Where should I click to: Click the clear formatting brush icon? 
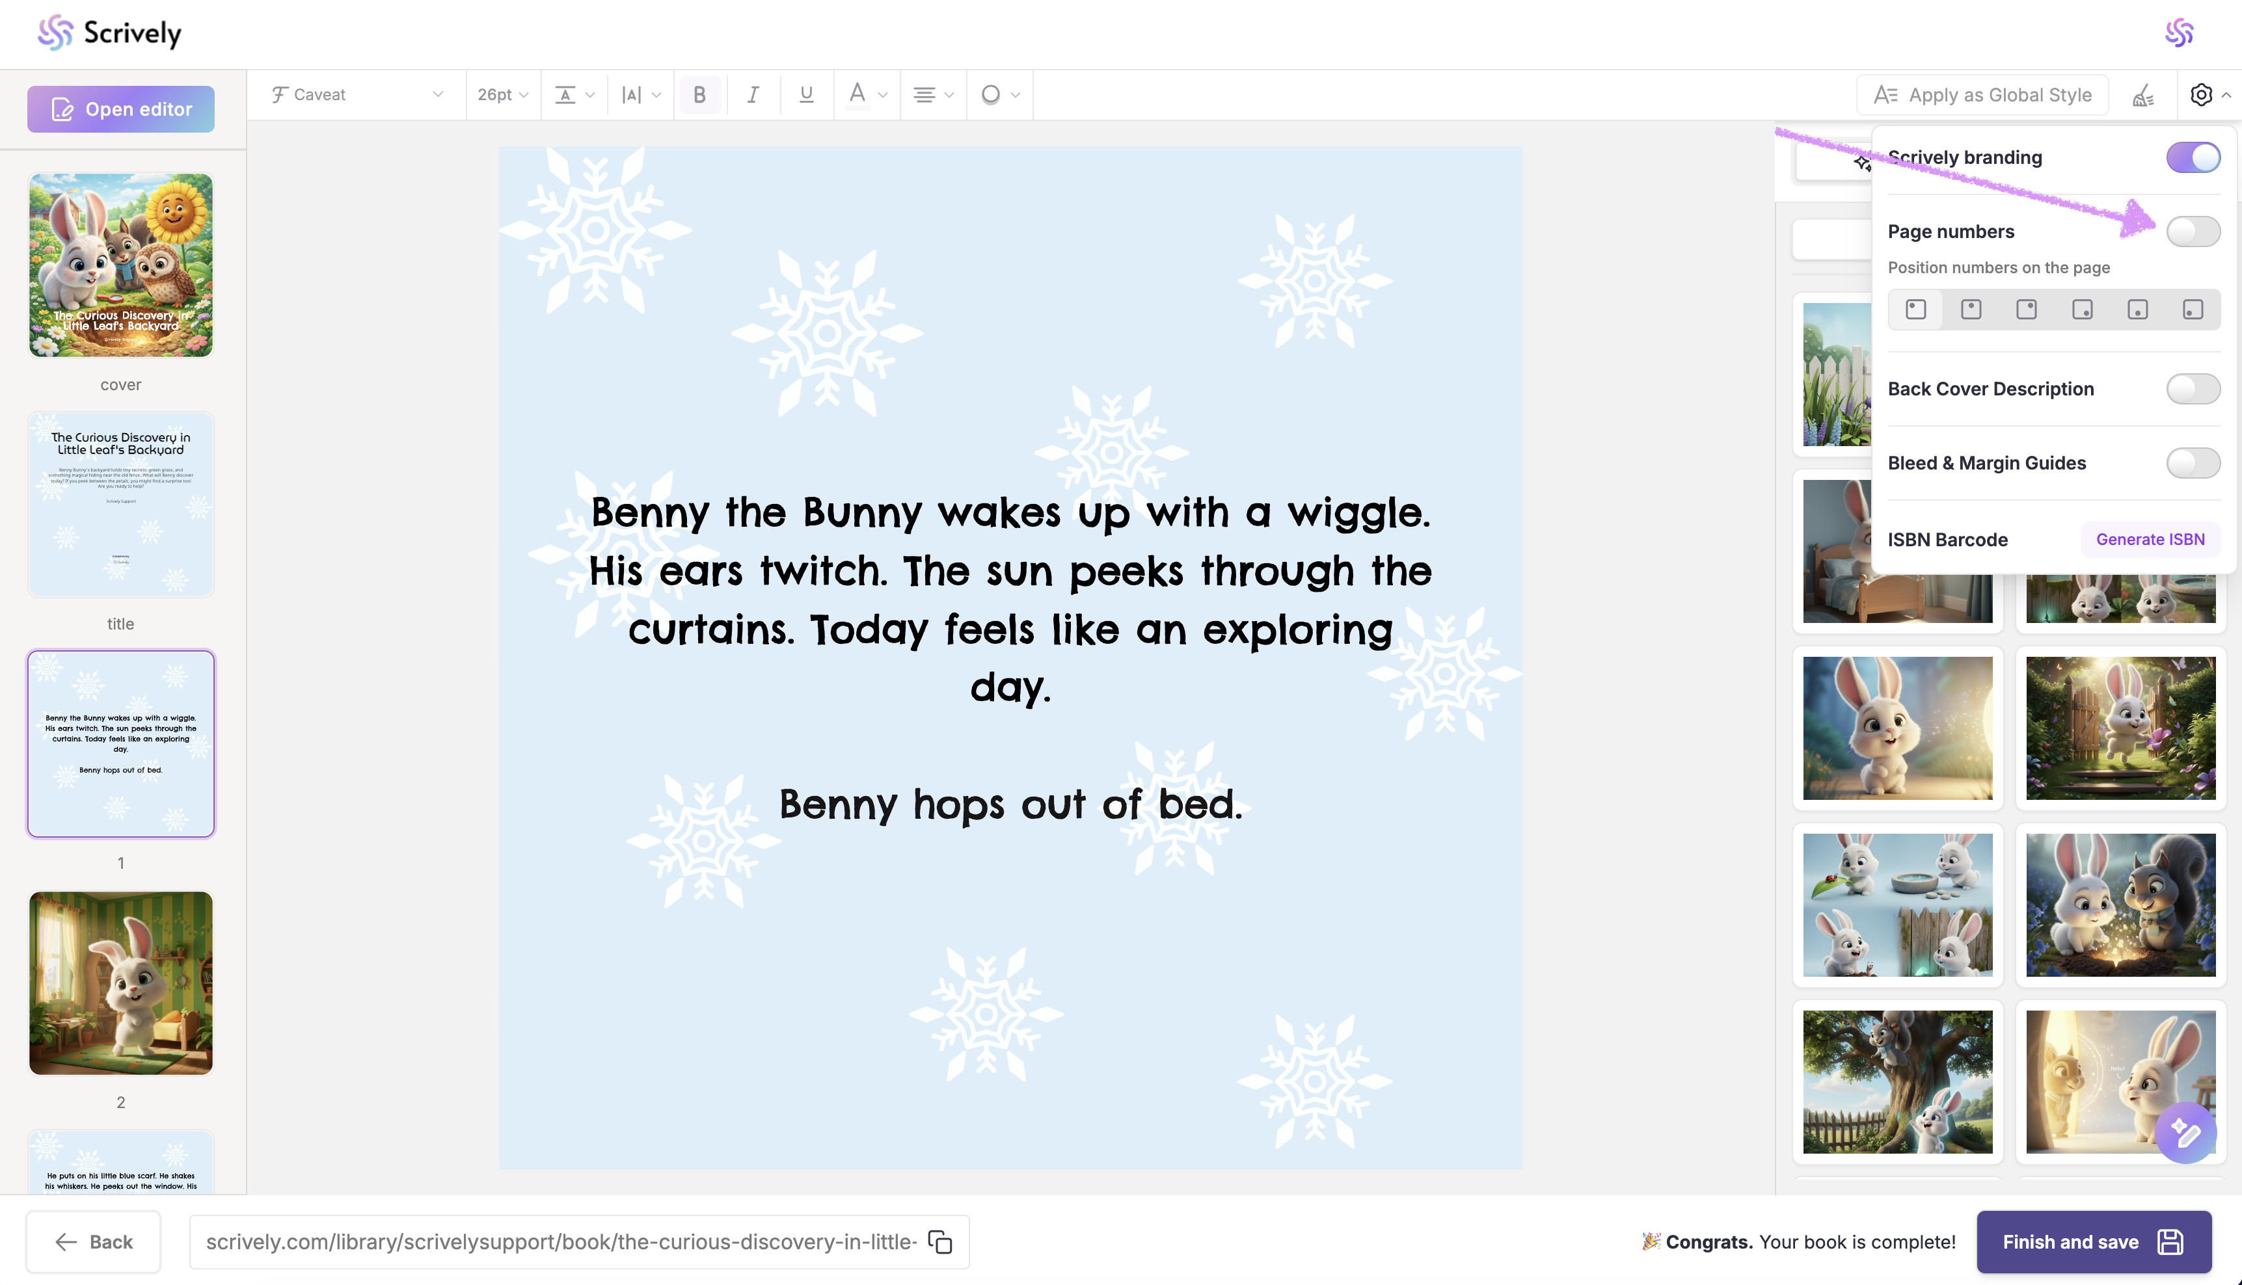(x=2143, y=96)
